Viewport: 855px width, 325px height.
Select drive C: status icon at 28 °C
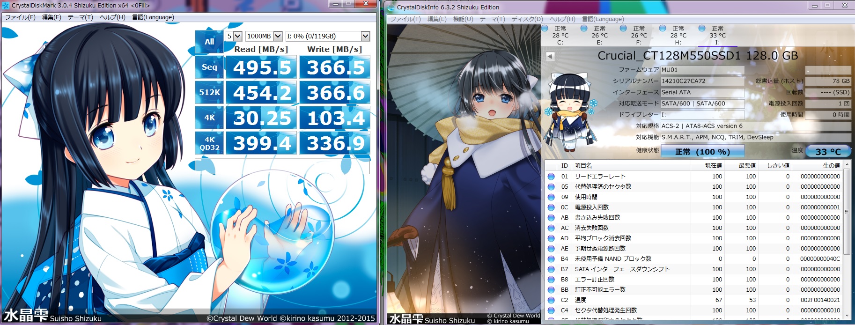pyautogui.click(x=545, y=28)
